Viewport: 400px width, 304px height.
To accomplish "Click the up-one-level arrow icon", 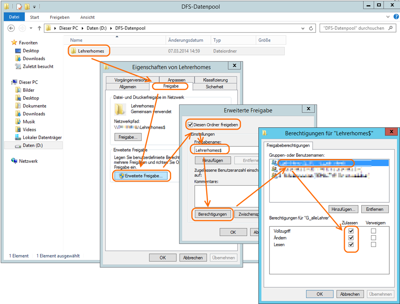I will [x=39, y=28].
